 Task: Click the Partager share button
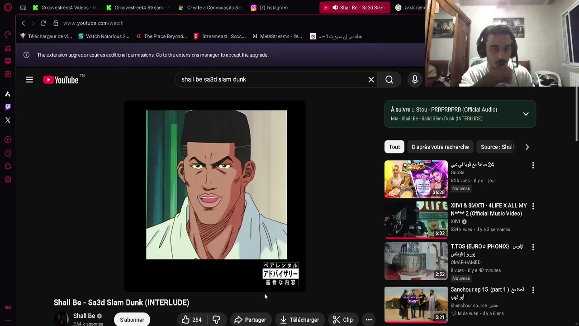pos(250,320)
